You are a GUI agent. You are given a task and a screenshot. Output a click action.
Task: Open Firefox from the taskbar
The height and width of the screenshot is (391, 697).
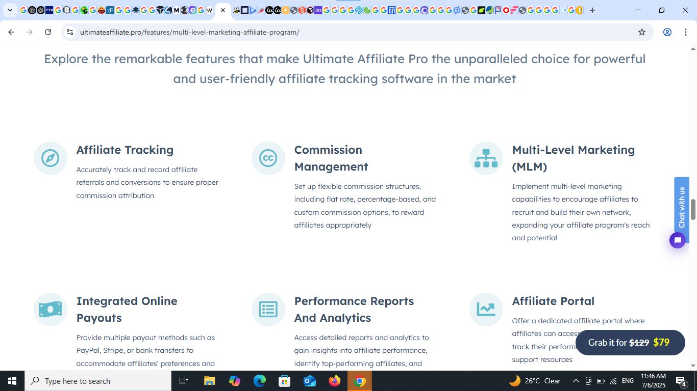tap(335, 381)
